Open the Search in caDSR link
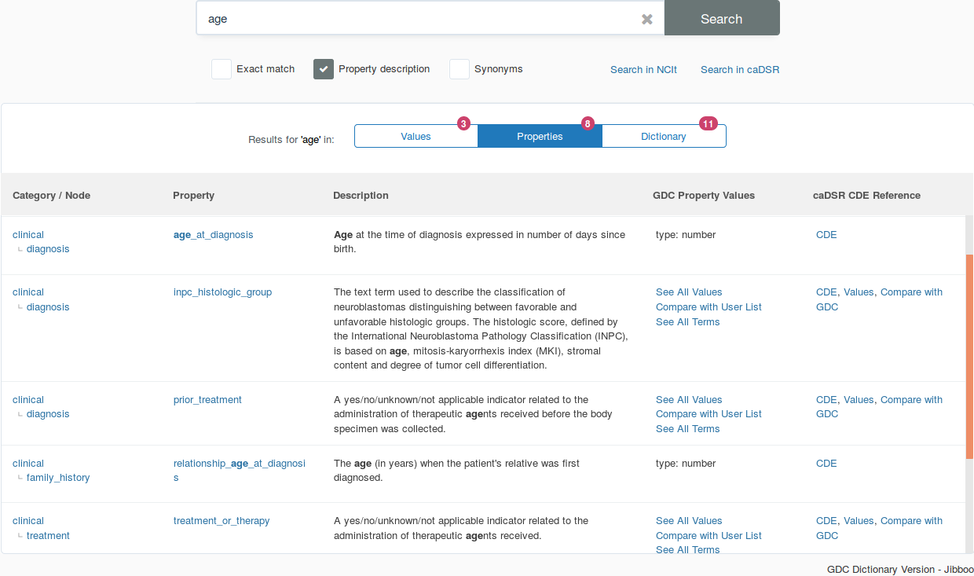The width and height of the screenshot is (974, 576). pos(739,70)
